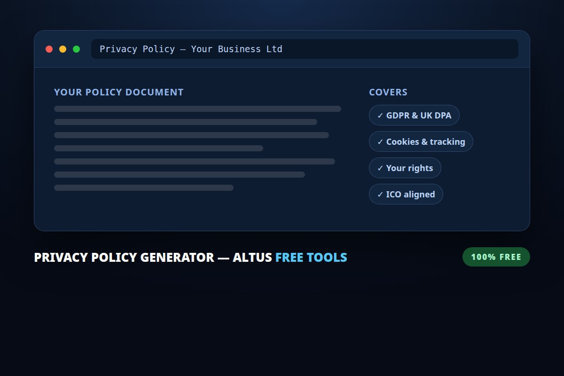The image size is (564, 376).
Task: Click the 100% FREE badge
Action: (496, 257)
